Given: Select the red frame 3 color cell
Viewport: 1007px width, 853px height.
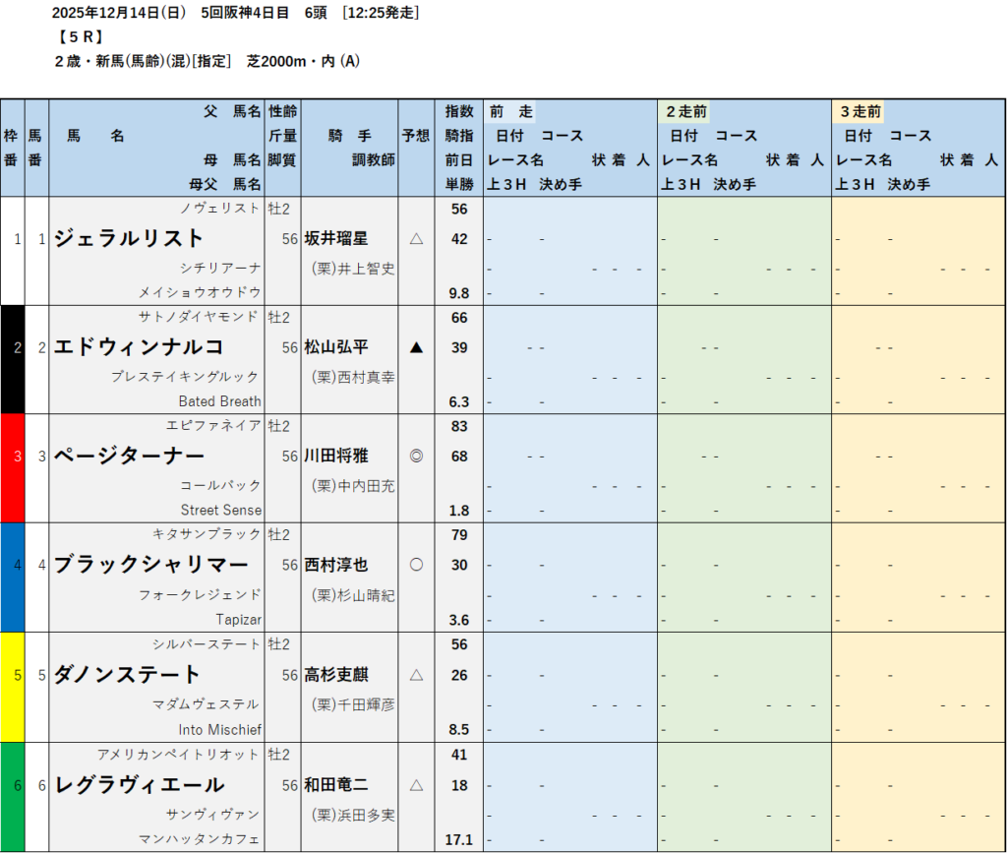Looking at the screenshot, I should click(x=12, y=467).
